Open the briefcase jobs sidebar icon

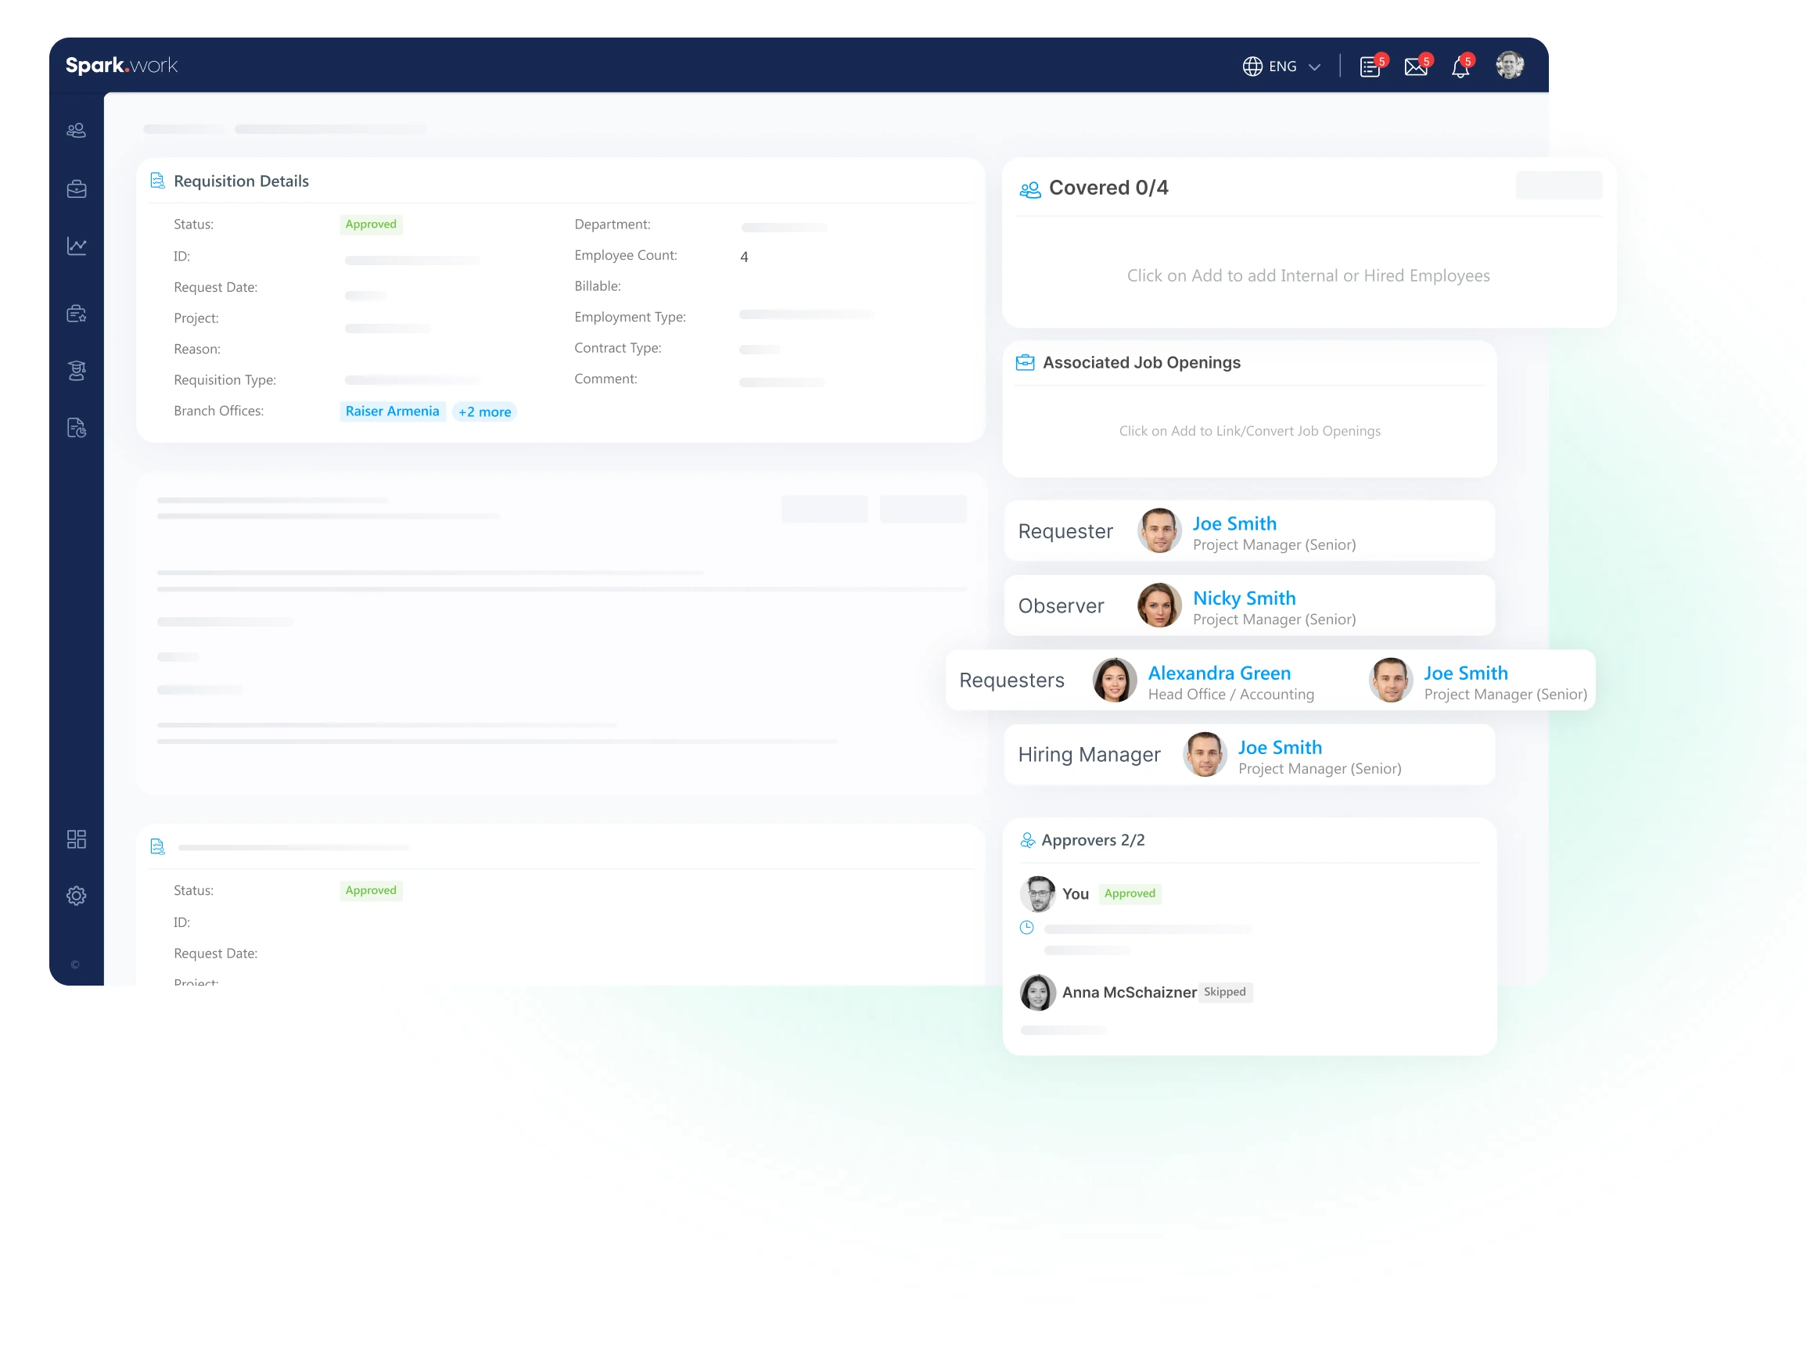click(77, 189)
